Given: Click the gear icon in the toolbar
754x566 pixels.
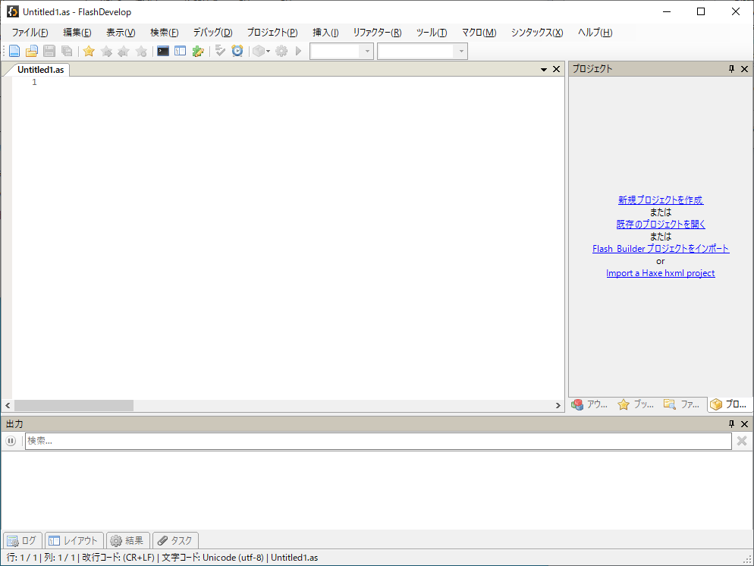Looking at the screenshot, I should pos(281,51).
